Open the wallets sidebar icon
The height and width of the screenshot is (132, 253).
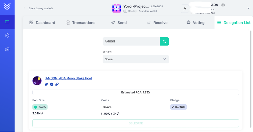7,22
